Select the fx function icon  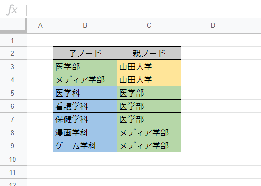(12, 10)
